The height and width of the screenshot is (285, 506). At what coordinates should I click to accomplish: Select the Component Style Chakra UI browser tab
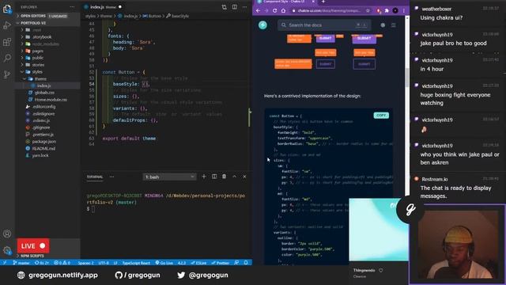[286, 2]
